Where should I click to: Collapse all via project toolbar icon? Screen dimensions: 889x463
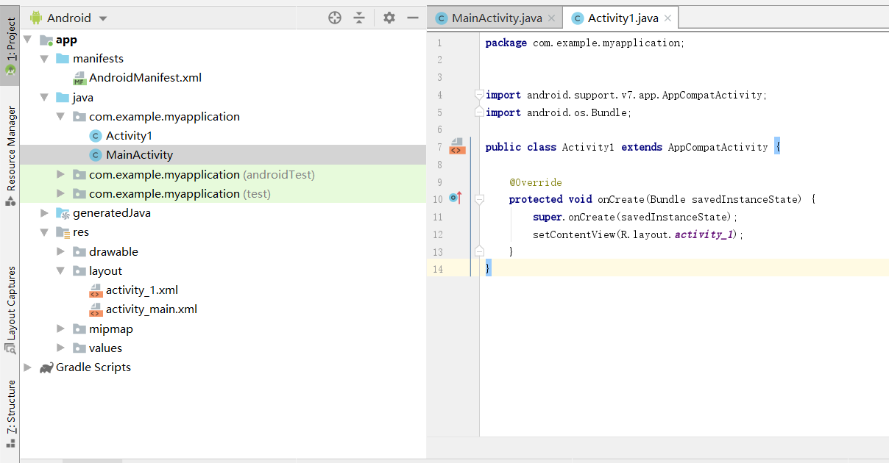[x=359, y=18]
